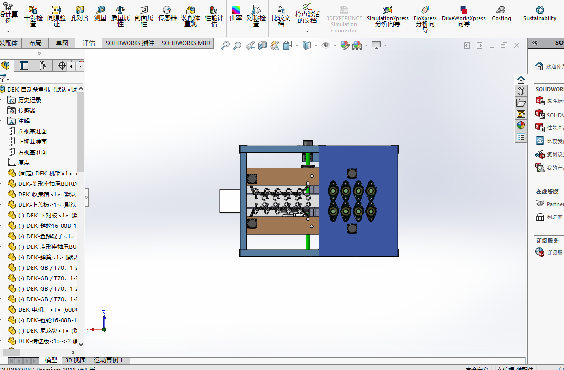Switch to 评估 ribbon tab
Image resolution: width=564 pixels, height=370 pixels.
[88, 43]
